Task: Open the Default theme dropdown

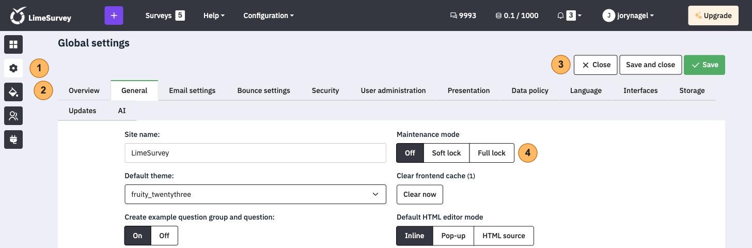Action: (255, 194)
